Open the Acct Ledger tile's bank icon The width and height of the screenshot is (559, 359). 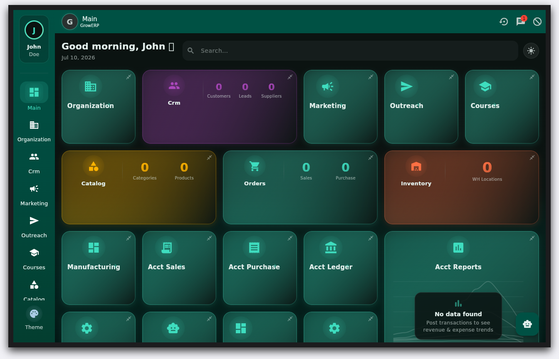[331, 248]
